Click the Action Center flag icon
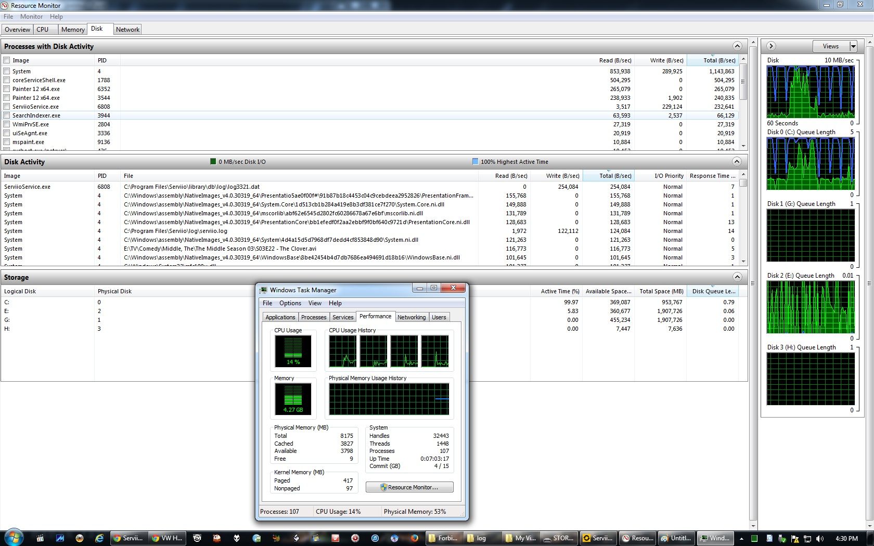The image size is (874, 546). pos(795,539)
